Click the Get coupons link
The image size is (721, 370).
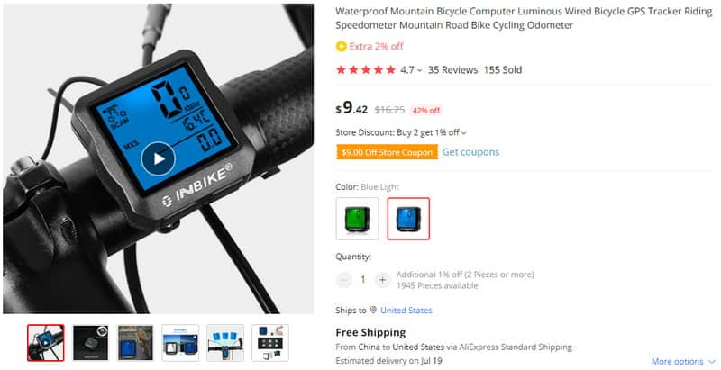coord(470,152)
